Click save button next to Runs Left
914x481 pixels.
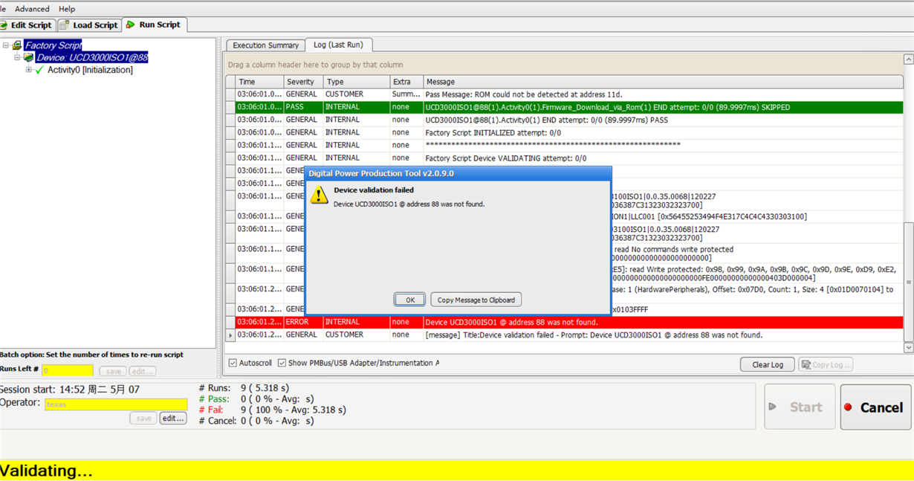click(113, 371)
